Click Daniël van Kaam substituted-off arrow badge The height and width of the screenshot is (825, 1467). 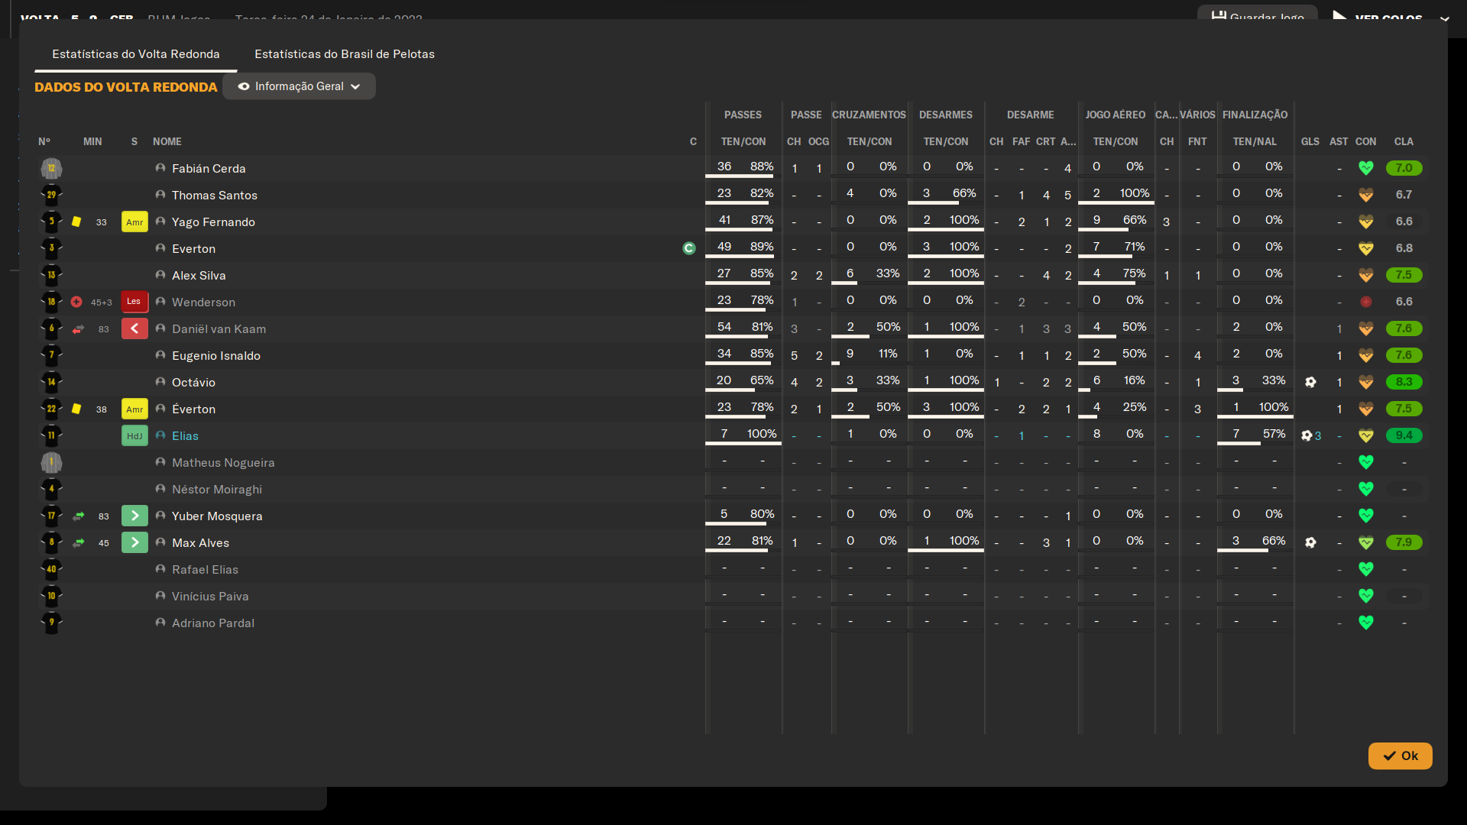point(134,328)
